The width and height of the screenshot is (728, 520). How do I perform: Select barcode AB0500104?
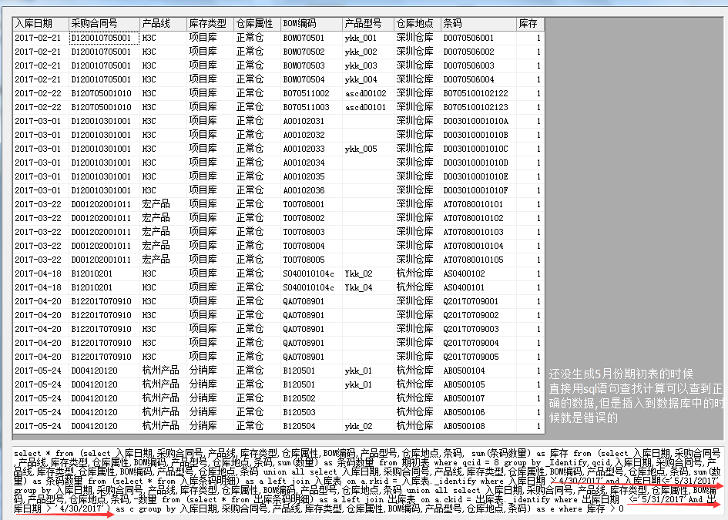click(478, 371)
